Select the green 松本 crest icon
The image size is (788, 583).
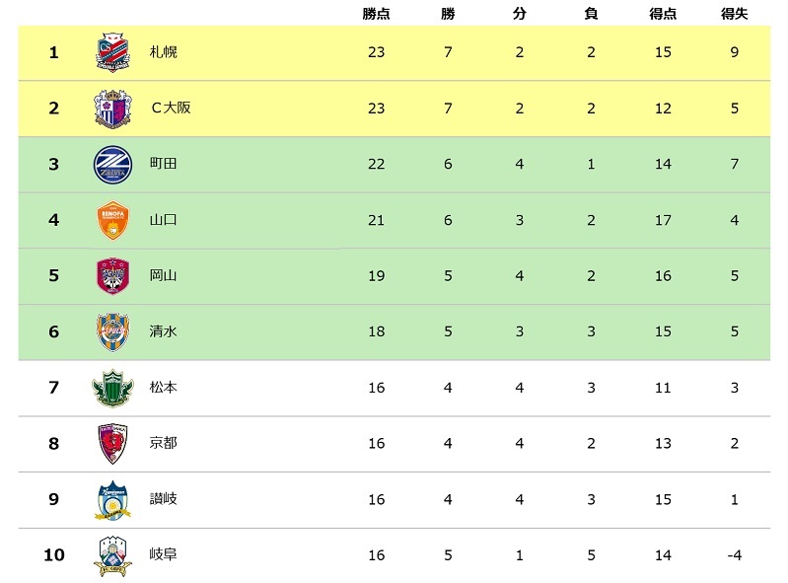coord(111,388)
